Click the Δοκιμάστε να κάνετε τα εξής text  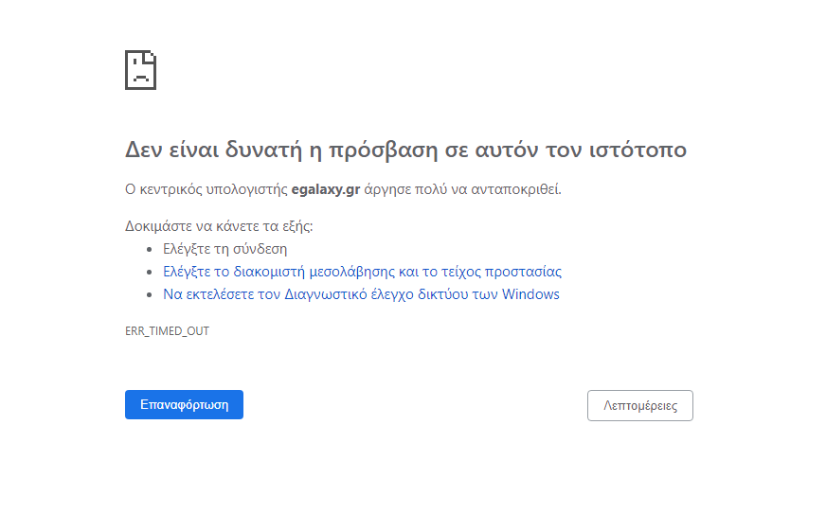coord(219,226)
